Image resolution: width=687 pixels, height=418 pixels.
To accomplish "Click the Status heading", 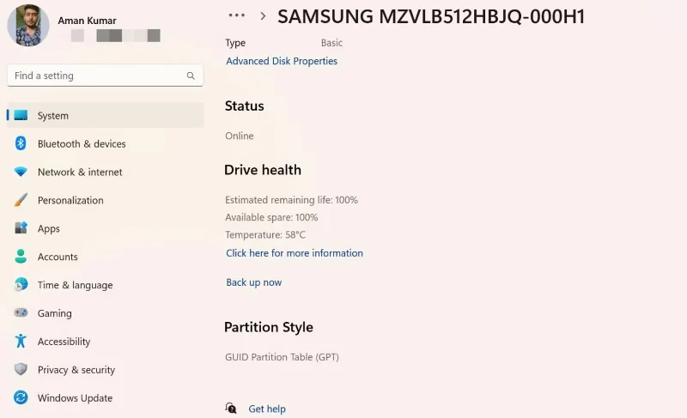I will [244, 106].
